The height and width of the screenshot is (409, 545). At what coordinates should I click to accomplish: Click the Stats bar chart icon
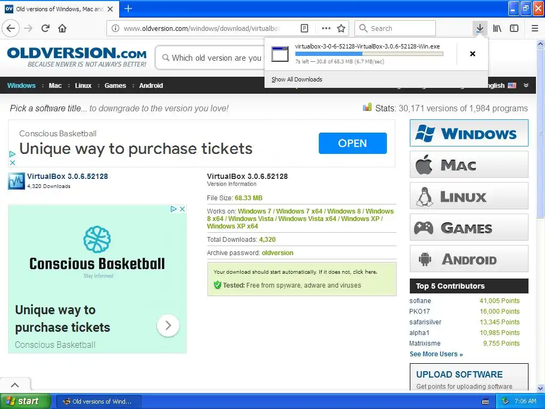(x=367, y=108)
